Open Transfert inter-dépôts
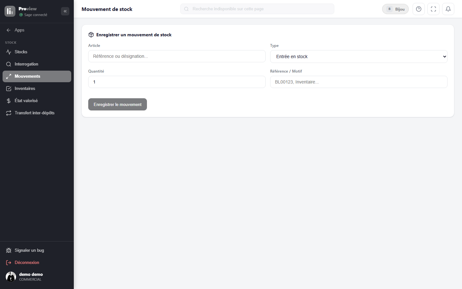Viewport: 462px width, 289px height. pos(37,113)
